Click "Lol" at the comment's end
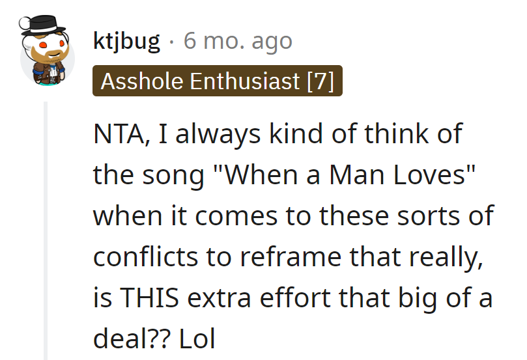527x360 pixels. (x=195, y=338)
